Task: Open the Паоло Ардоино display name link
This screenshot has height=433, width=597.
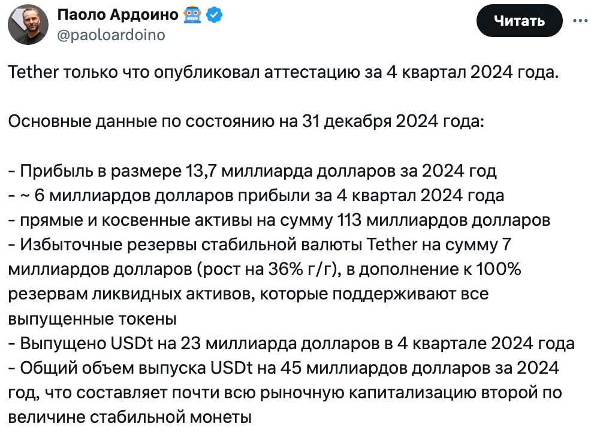Action: [118, 15]
